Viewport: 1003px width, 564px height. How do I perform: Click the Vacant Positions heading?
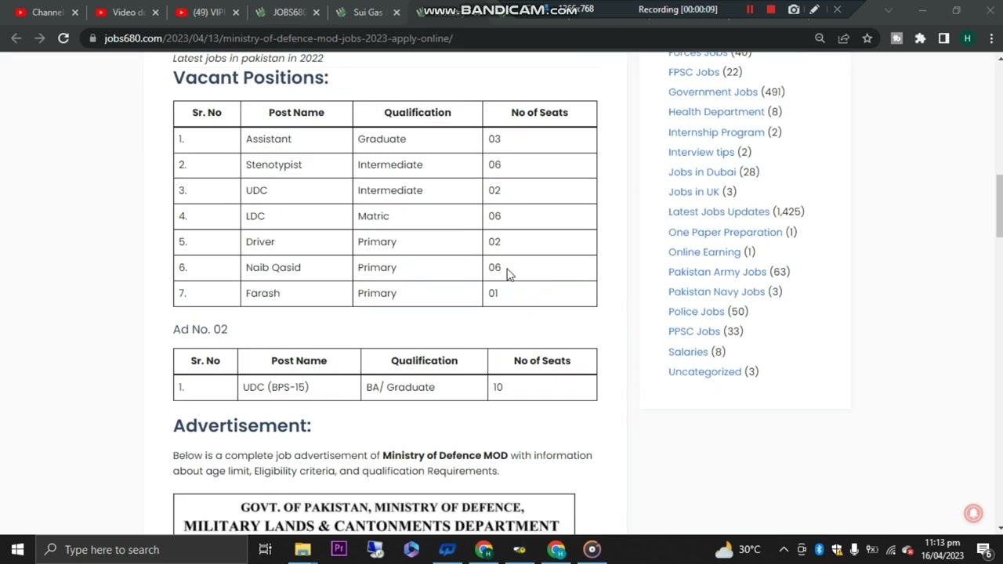[251, 78]
